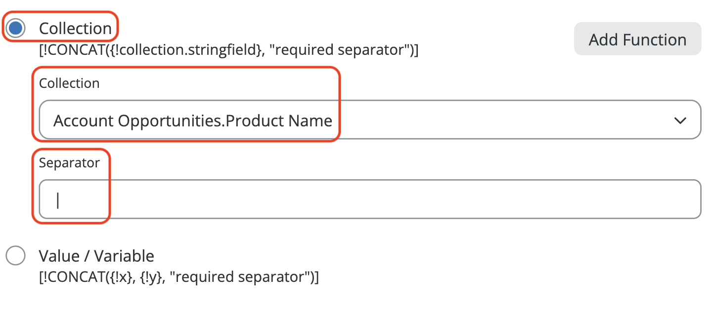The width and height of the screenshot is (715, 312).
Task: Click the "Account Opportunities" text in dropdown
Action: pos(136,120)
